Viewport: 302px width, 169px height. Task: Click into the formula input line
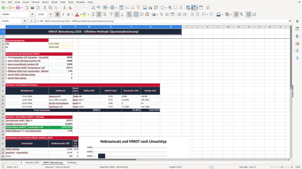166,21
